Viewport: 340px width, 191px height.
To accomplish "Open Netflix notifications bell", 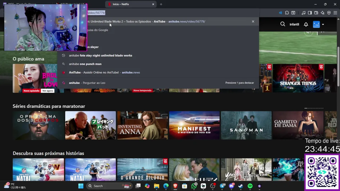I will click(x=306, y=24).
